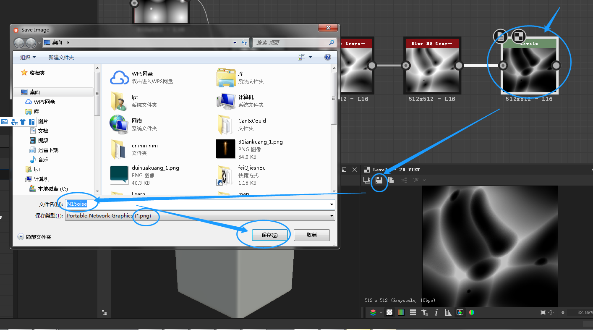
Task: Click the file list vertical scrollbar
Action: point(334,98)
